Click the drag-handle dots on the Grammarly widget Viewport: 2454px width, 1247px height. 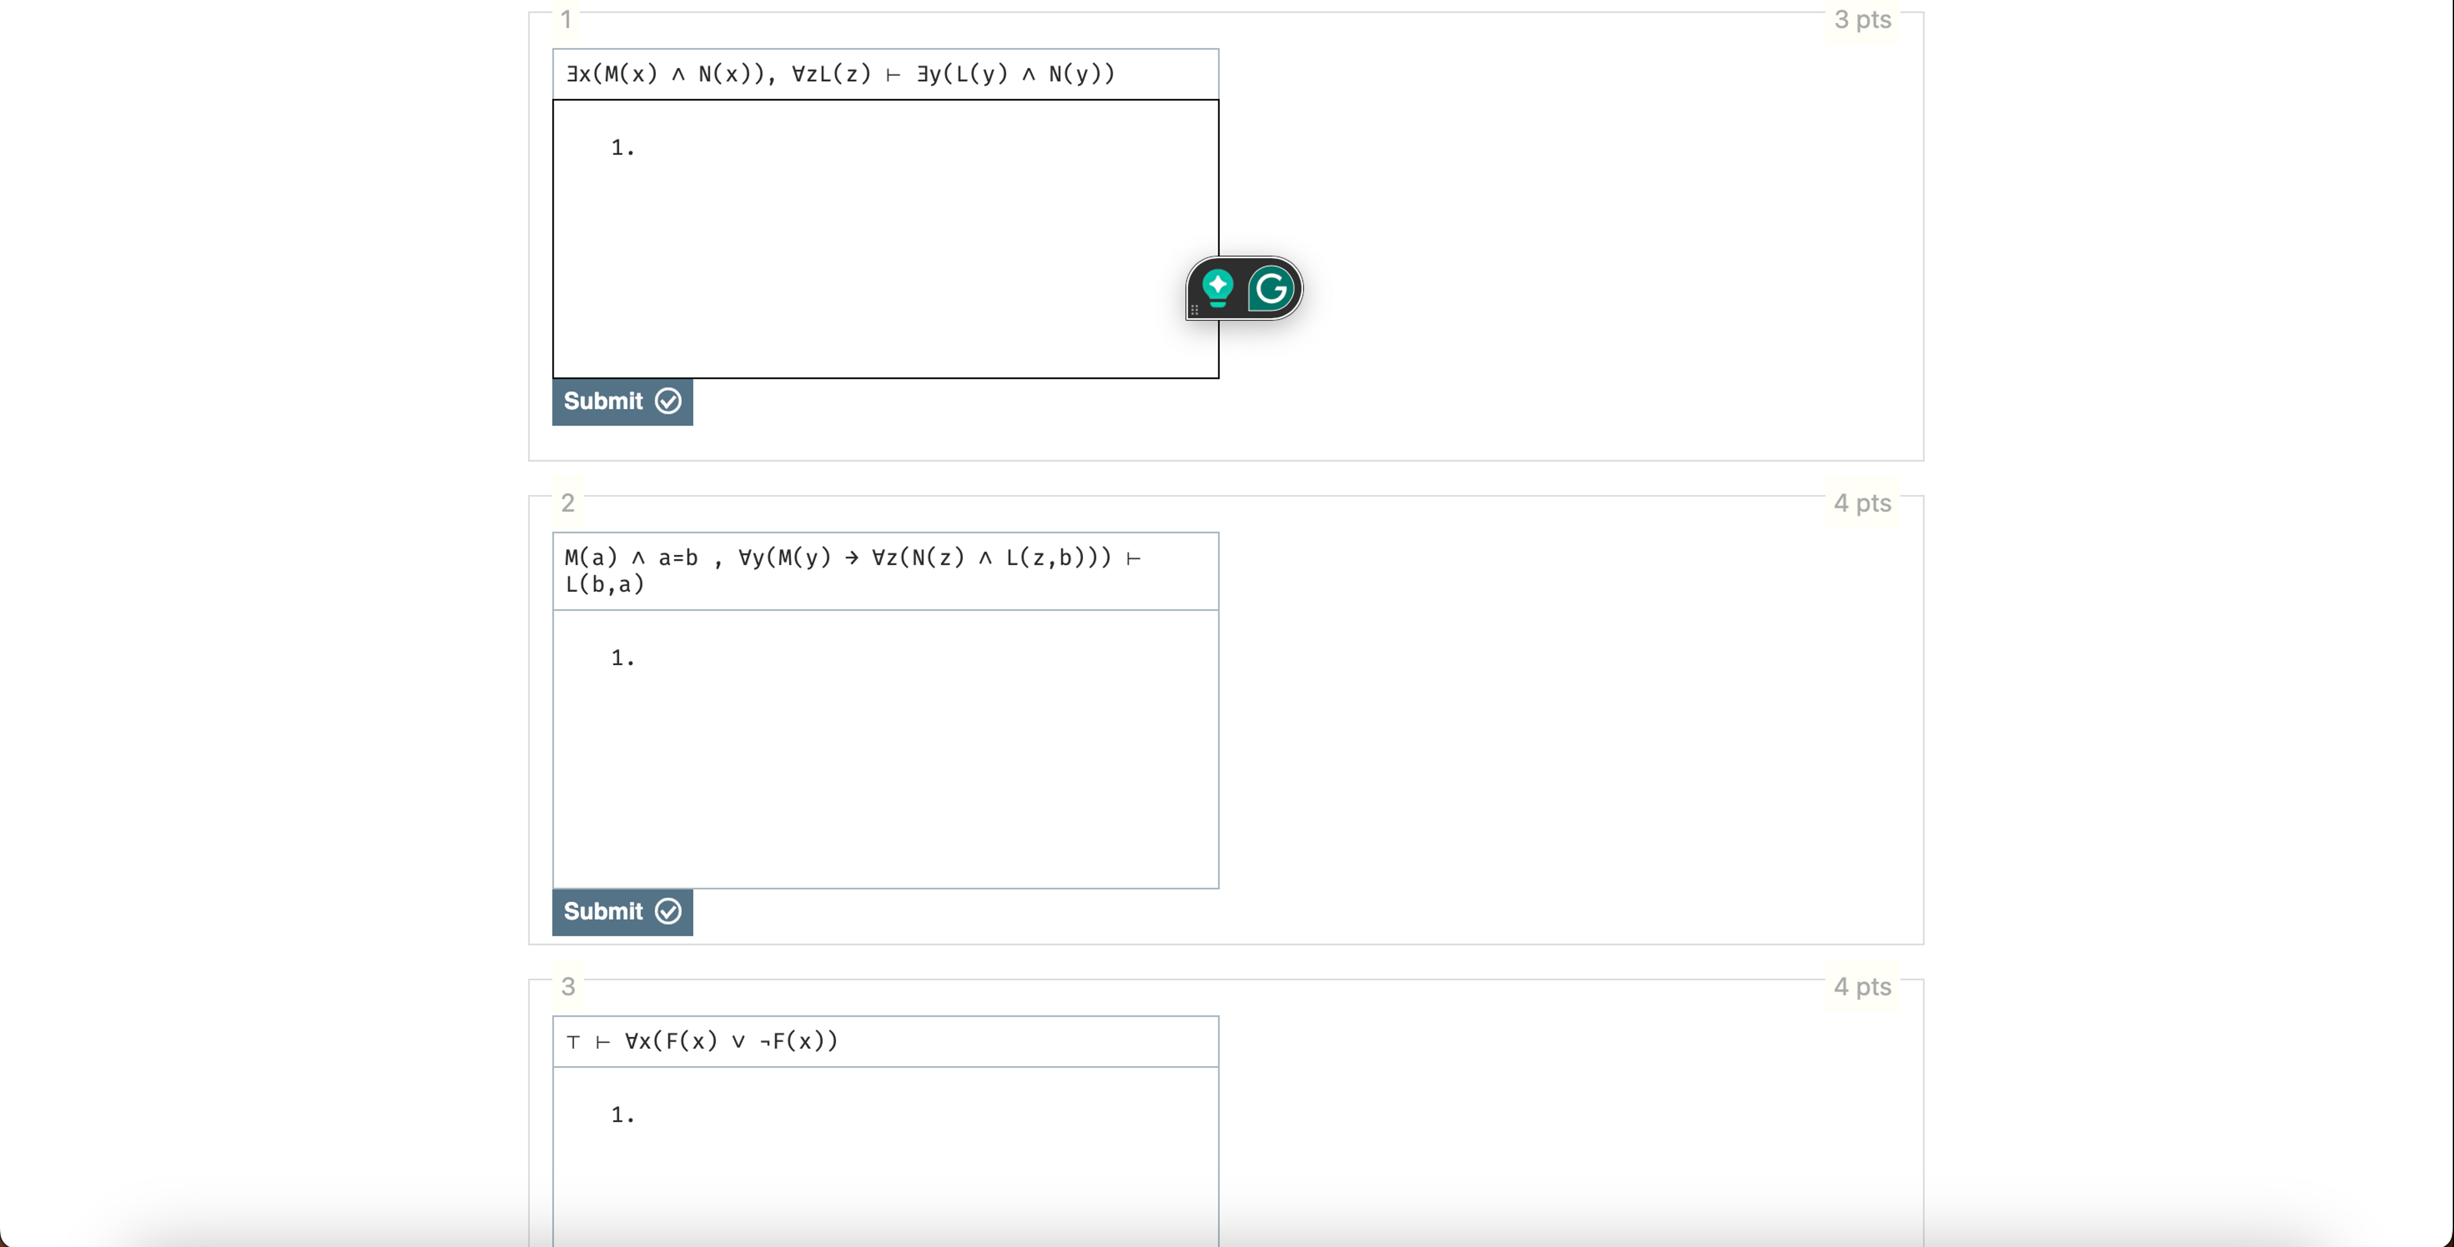(1195, 309)
